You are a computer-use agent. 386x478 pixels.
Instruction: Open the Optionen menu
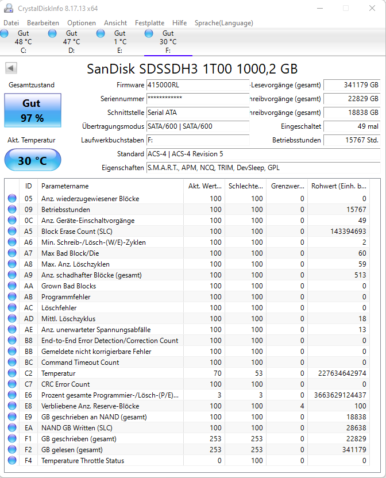tap(82, 23)
